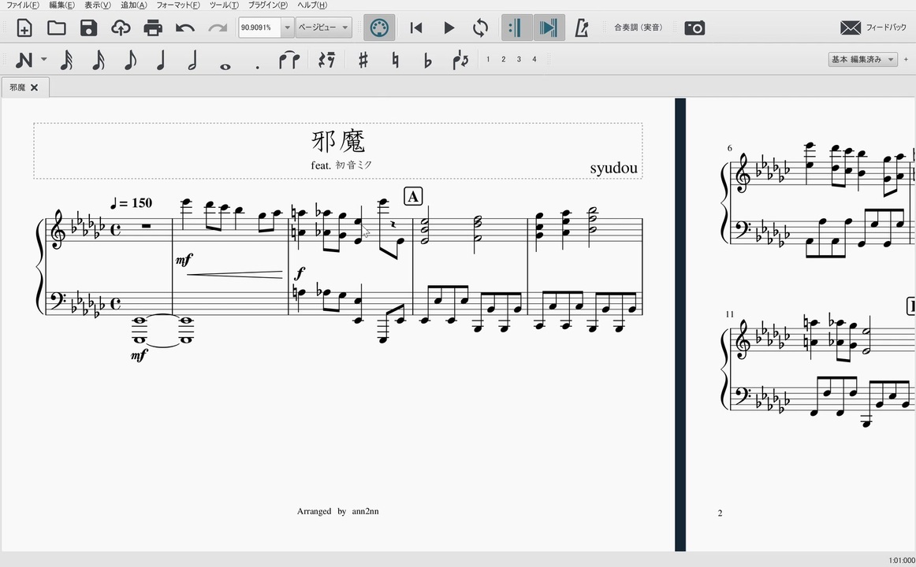Image resolution: width=916 pixels, height=567 pixels.
Task: Open the 編集(E) menu
Action: [x=61, y=6]
